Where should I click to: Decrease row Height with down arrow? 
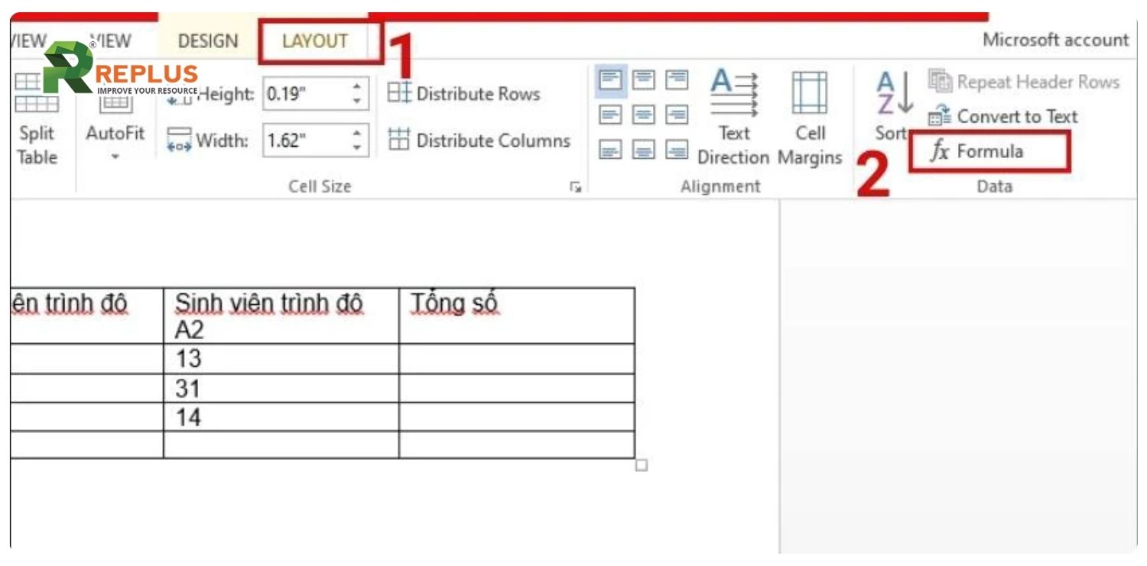tap(357, 102)
